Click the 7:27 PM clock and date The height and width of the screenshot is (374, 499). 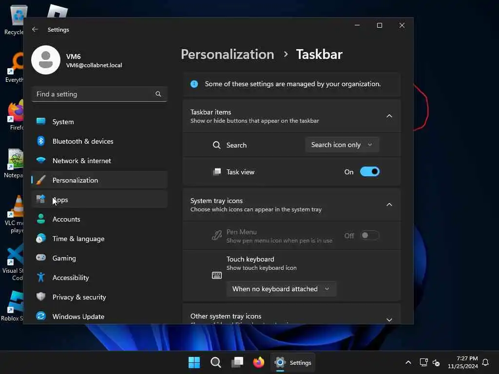click(463, 362)
